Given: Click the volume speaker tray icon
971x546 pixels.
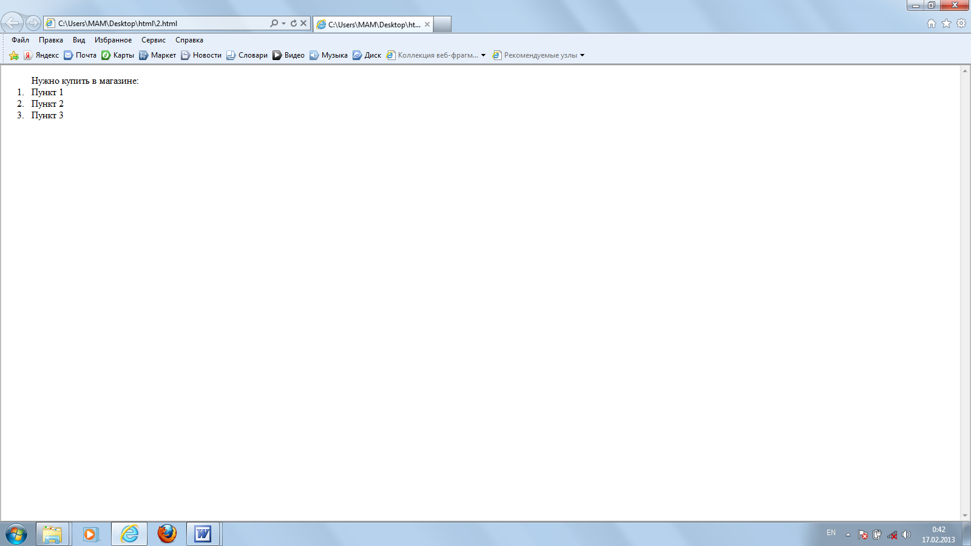Looking at the screenshot, I should (x=906, y=534).
